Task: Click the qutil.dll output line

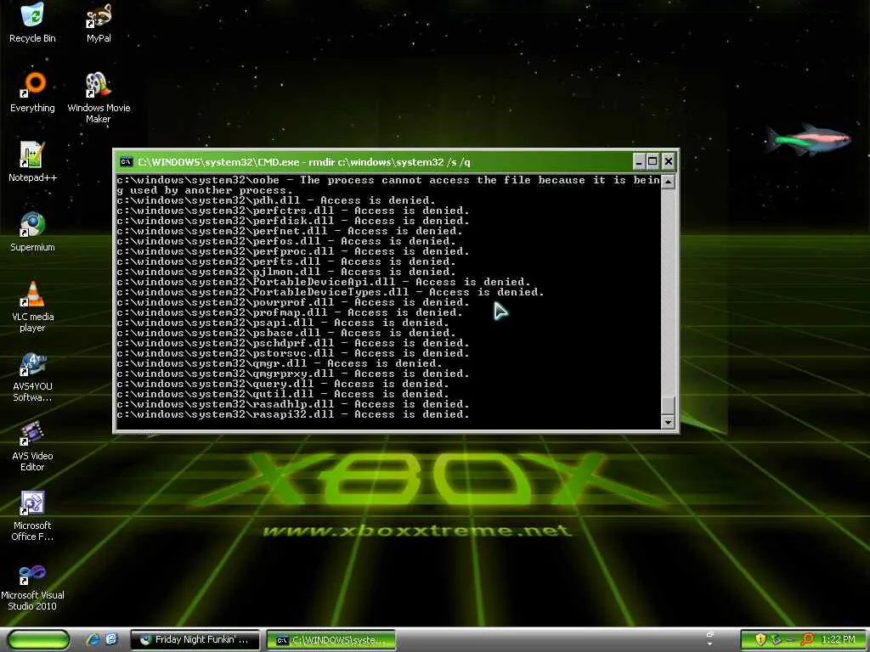Action: click(x=283, y=394)
